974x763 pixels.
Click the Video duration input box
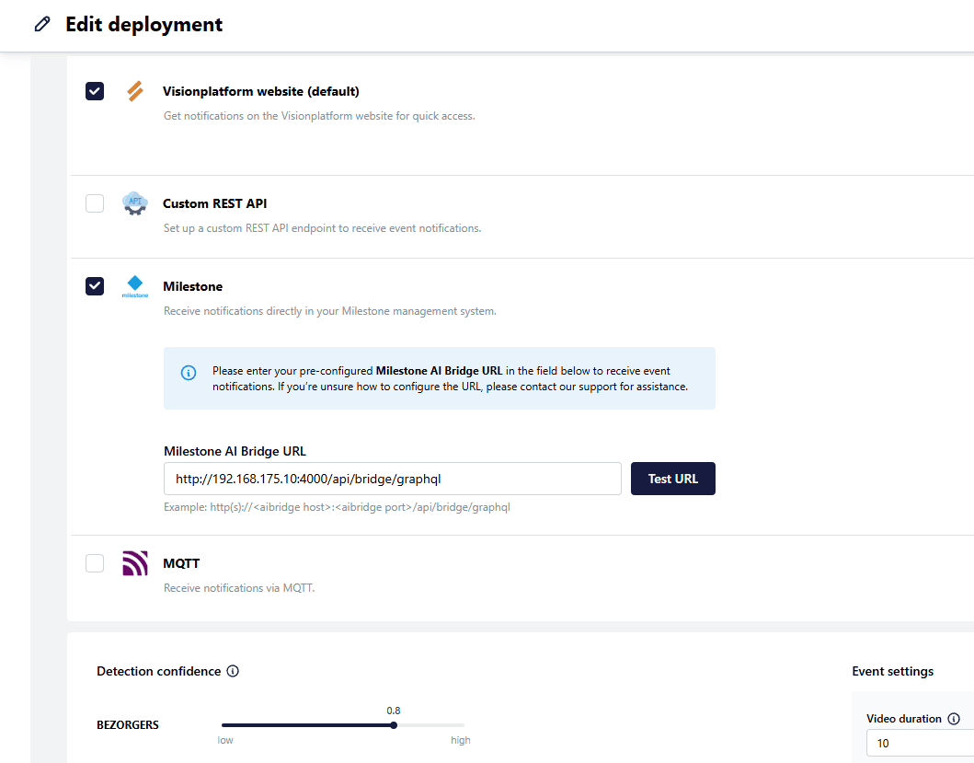(x=920, y=743)
